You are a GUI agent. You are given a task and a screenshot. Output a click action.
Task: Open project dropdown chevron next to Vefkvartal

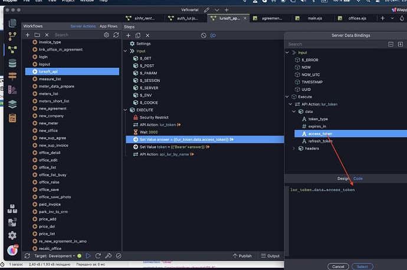point(216,10)
